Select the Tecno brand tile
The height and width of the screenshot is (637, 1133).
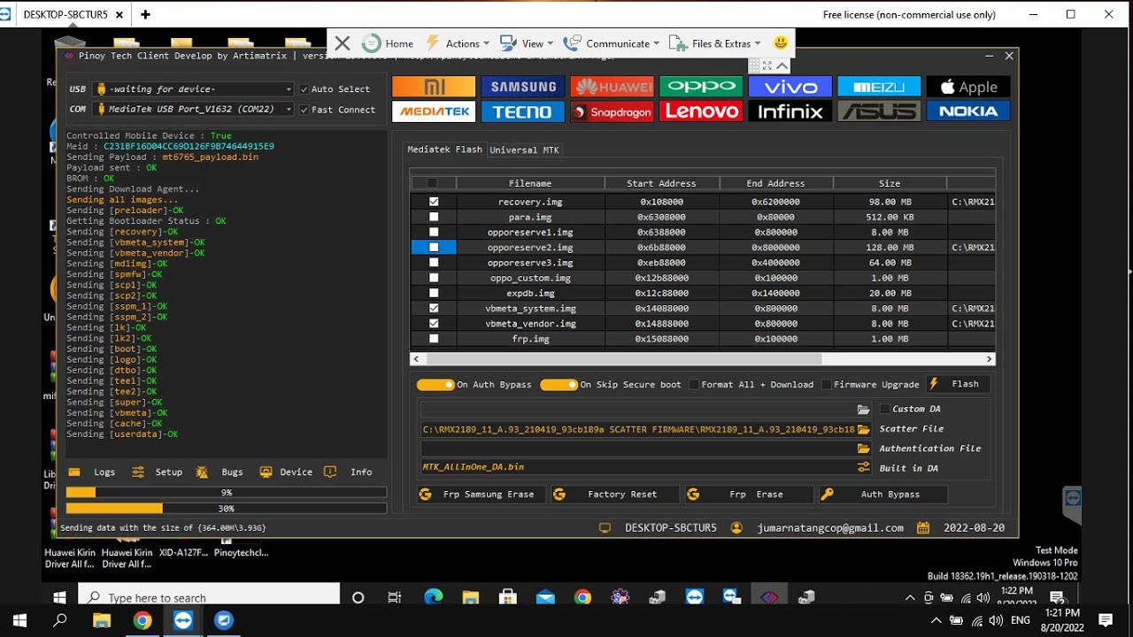tap(523, 111)
